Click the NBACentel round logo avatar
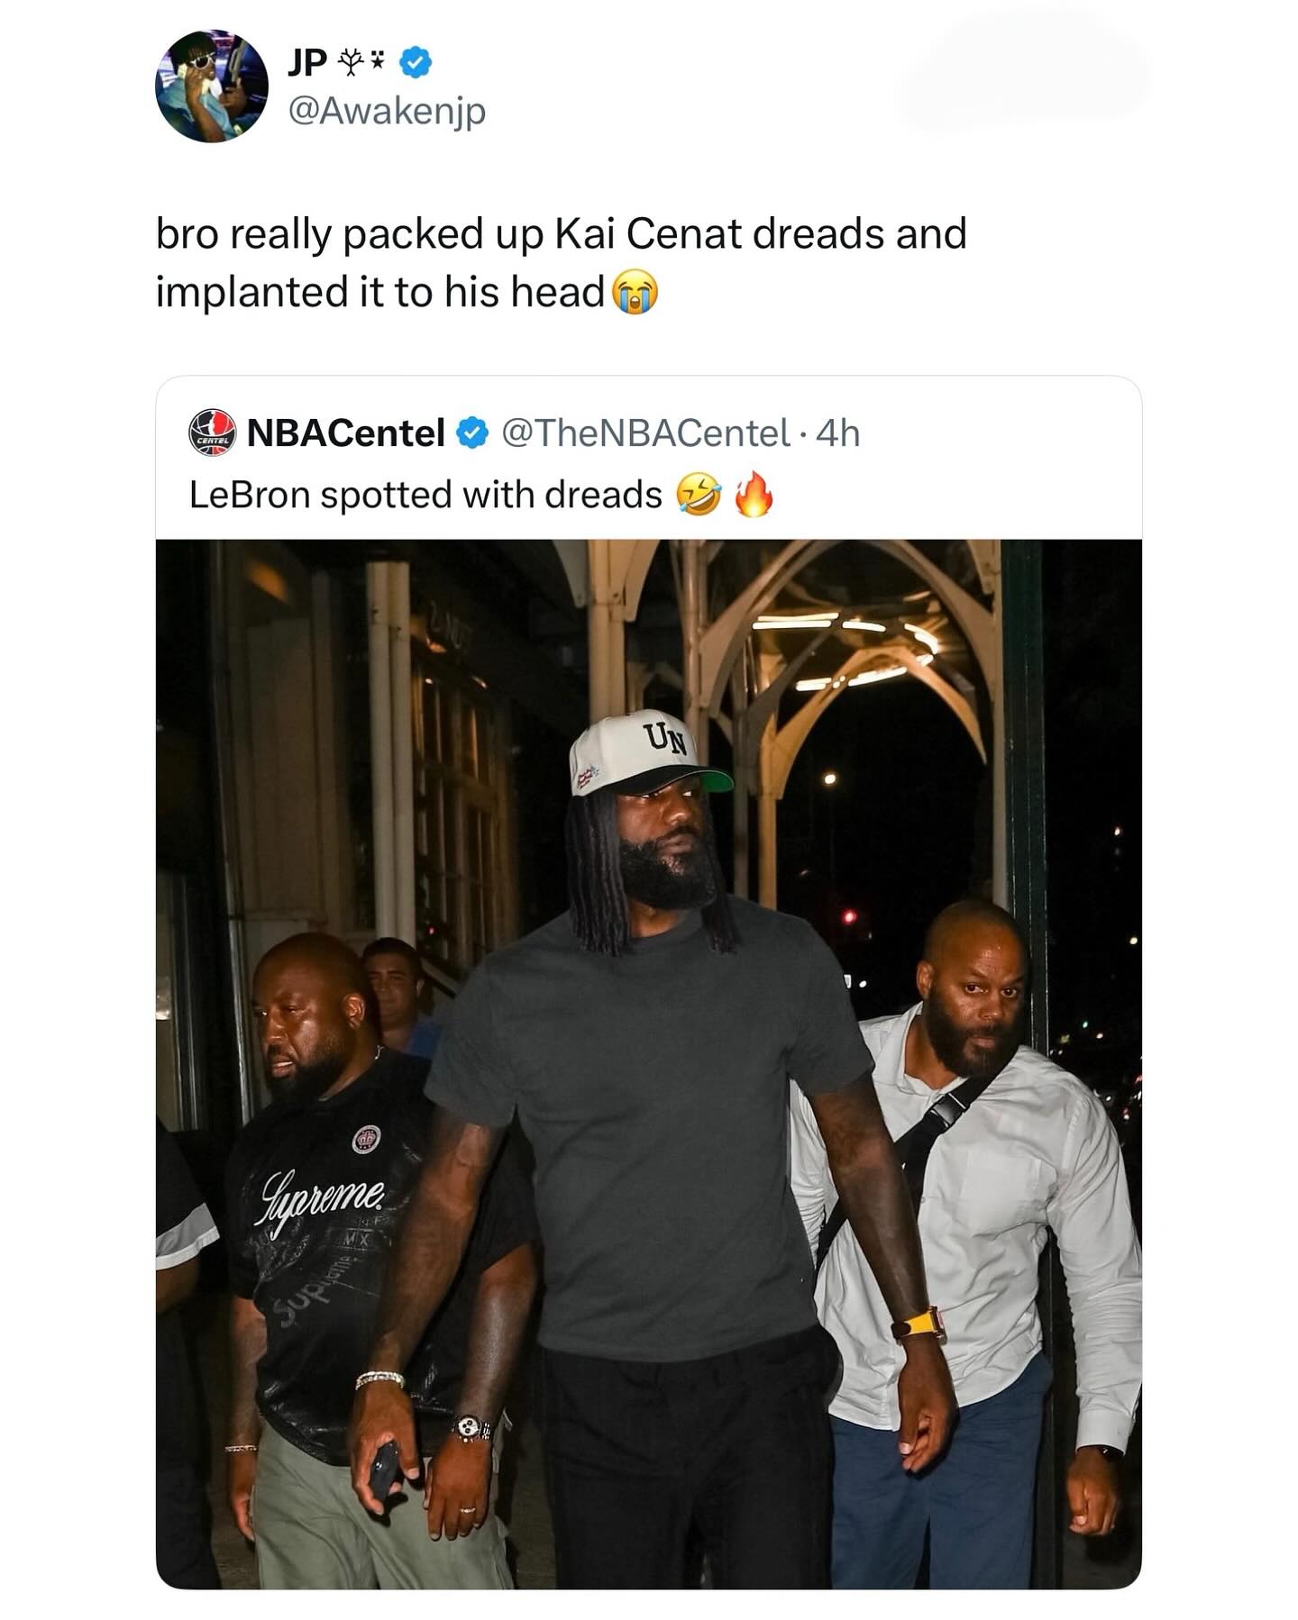The width and height of the screenshot is (1298, 1620). pos(212,432)
